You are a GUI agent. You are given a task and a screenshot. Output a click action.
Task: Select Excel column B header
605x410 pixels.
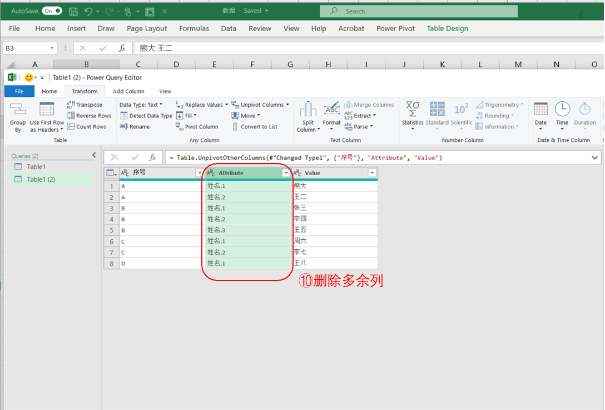point(86,64)
